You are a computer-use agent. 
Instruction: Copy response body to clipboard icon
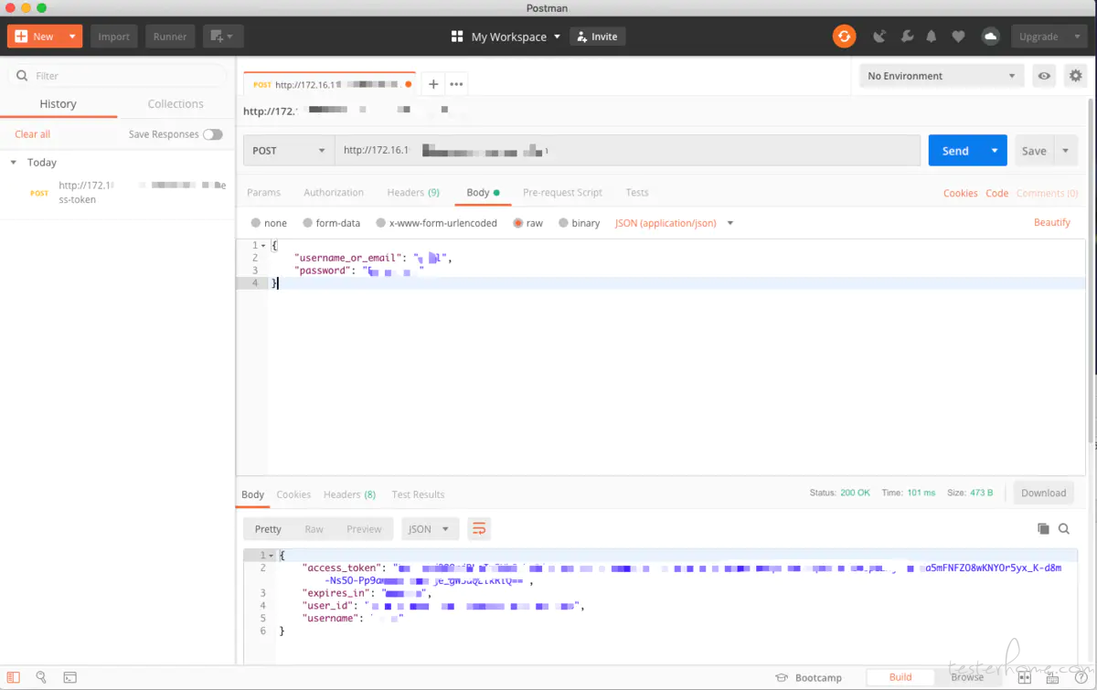tap(1043, 528)
